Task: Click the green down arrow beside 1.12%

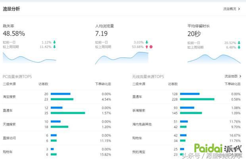Action: coord(54,42)
